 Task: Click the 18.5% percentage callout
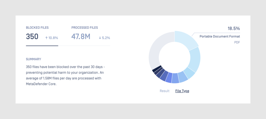(234, 28)
